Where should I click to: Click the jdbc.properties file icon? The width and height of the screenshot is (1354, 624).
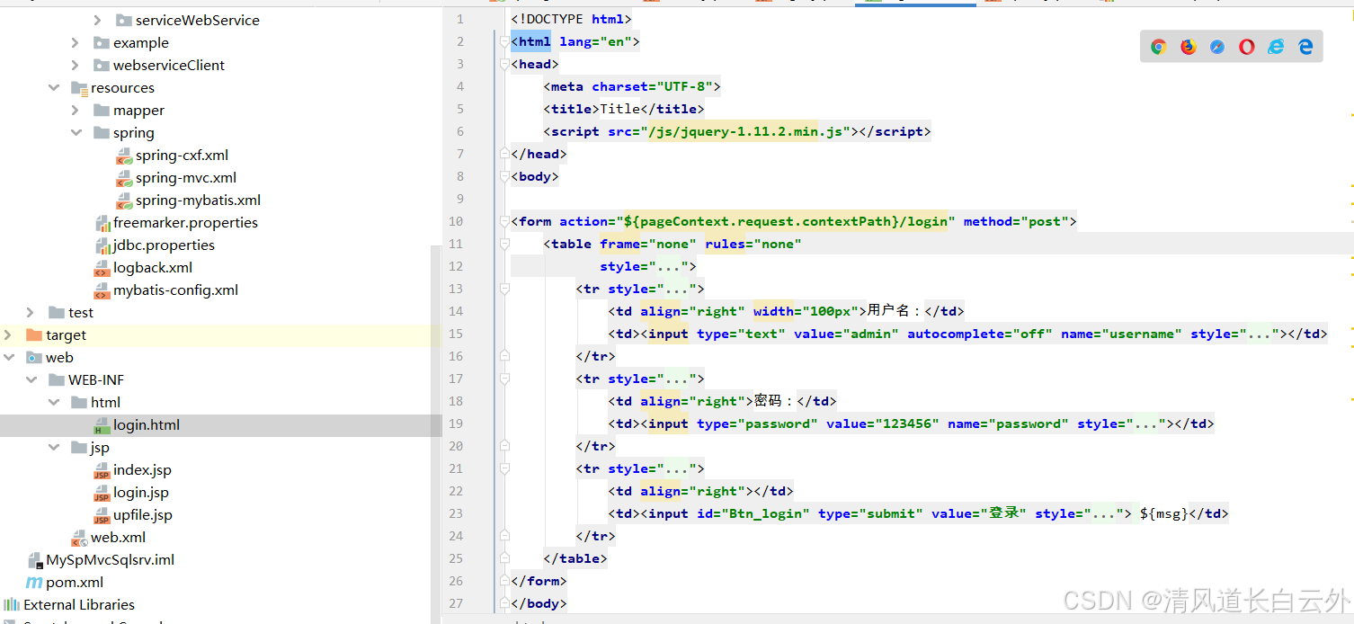click(x=102, y=245)
